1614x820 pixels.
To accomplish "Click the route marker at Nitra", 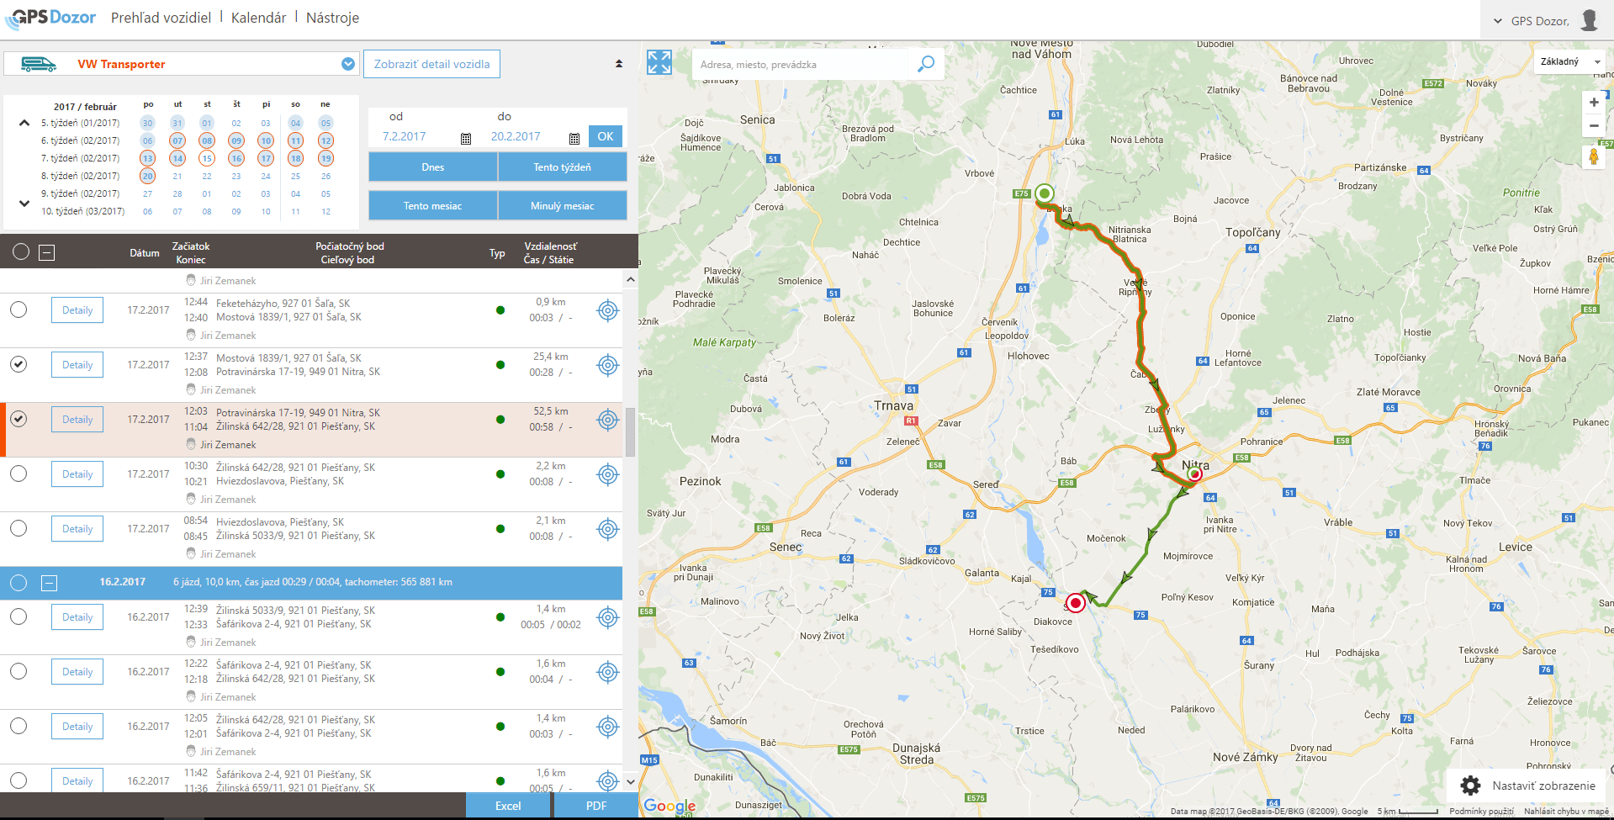I will tap(1194, 474).
